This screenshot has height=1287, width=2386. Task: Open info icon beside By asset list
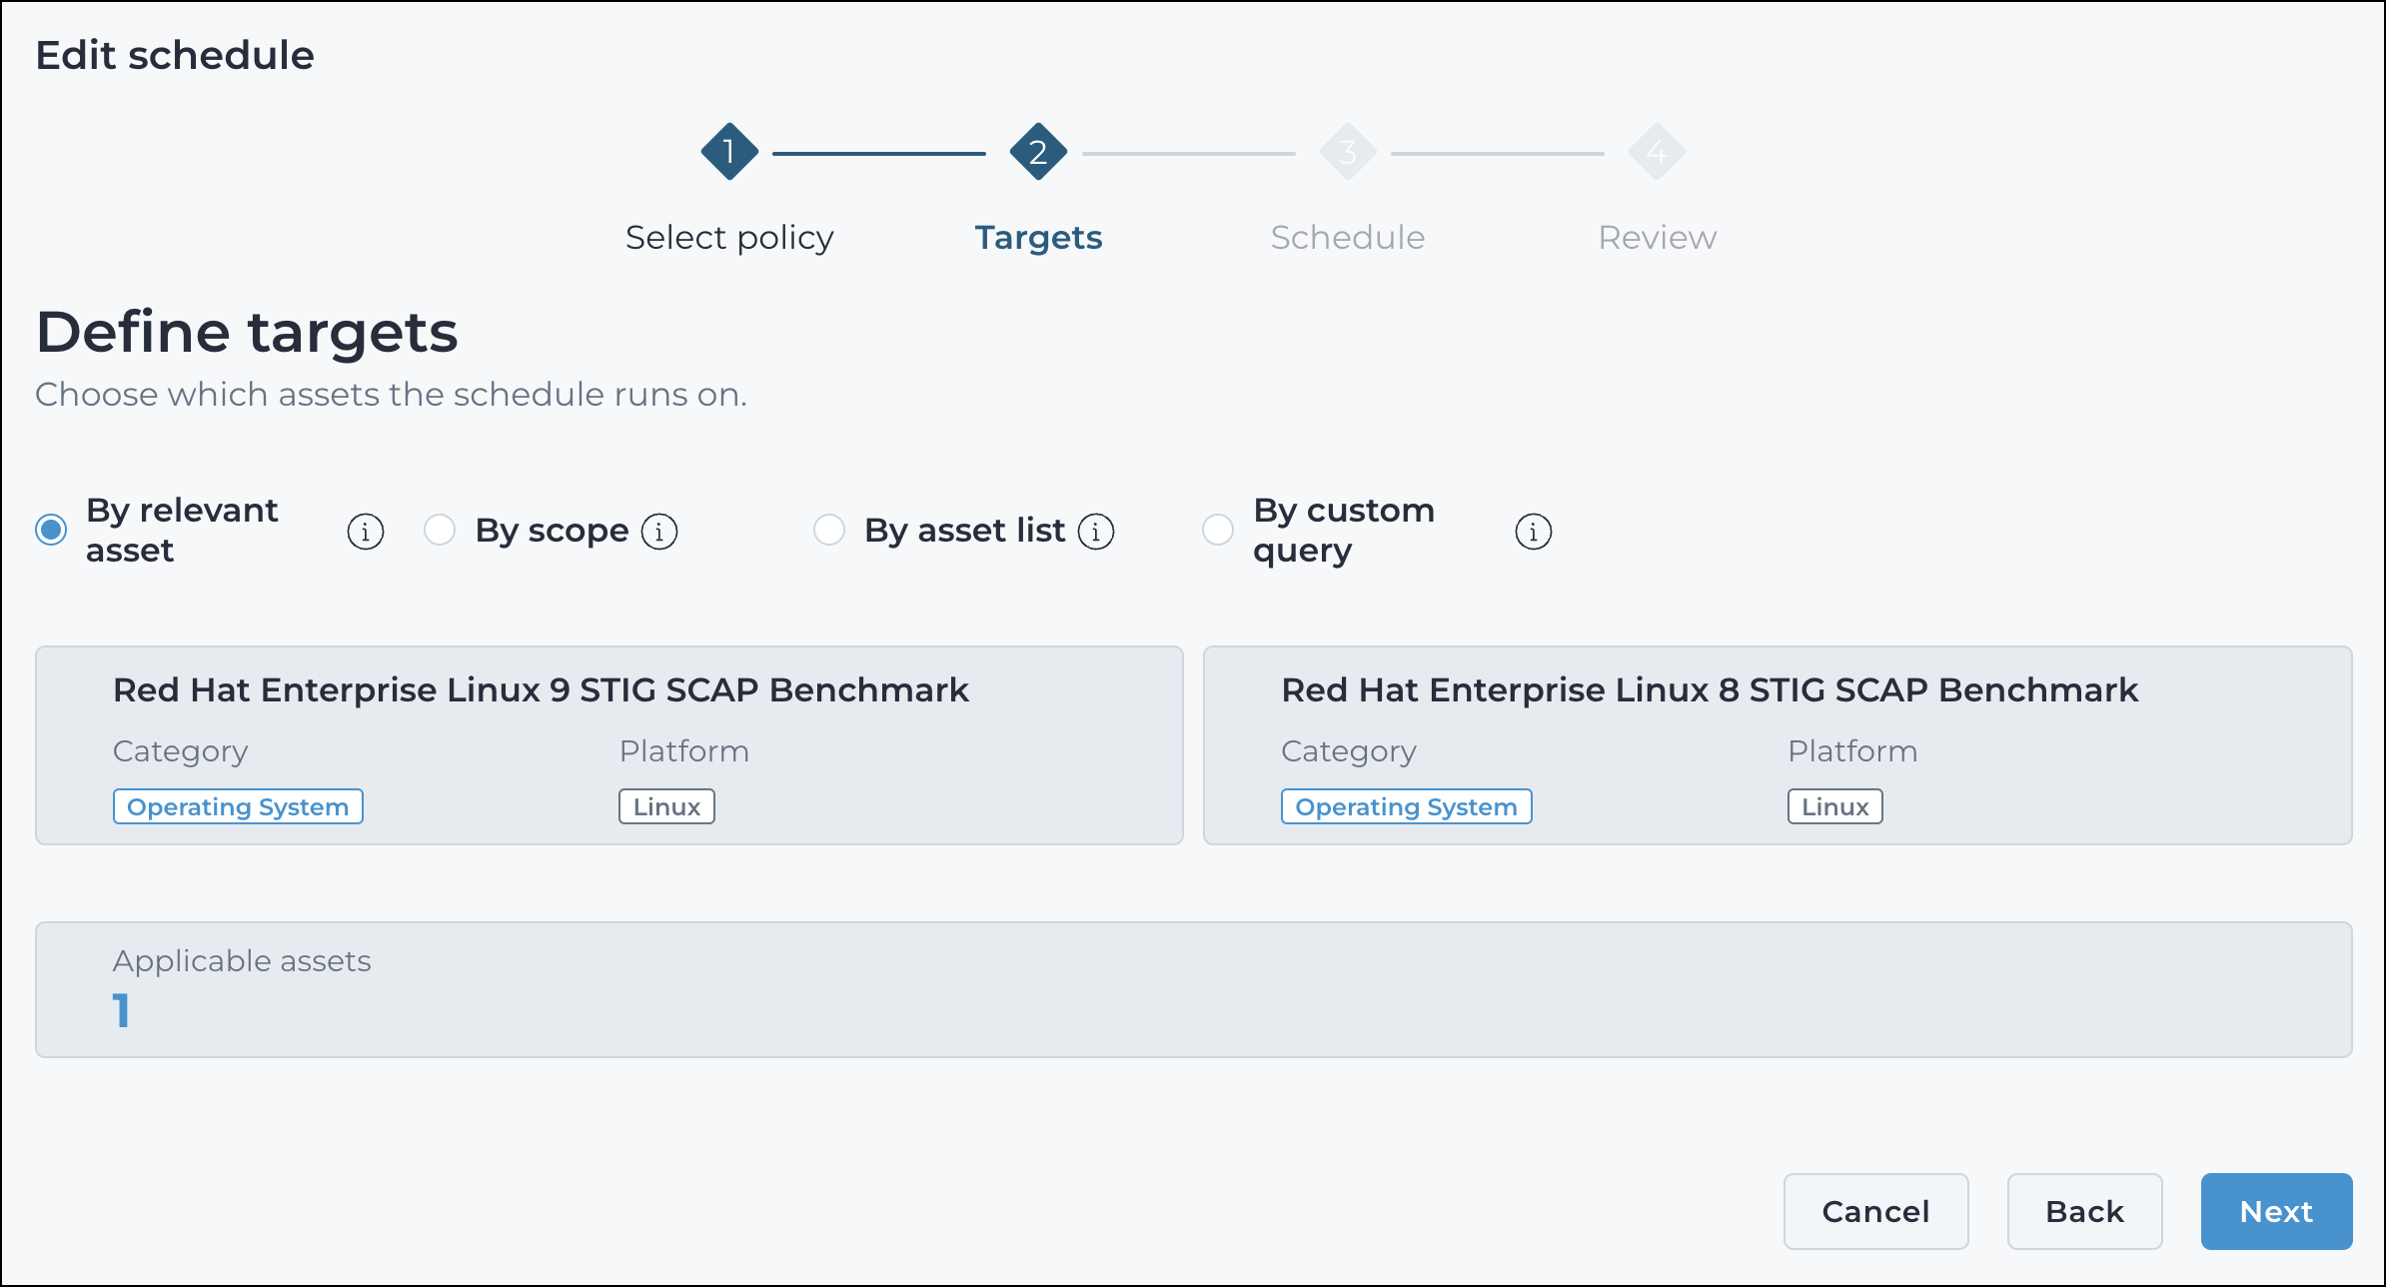(1096, 532)
